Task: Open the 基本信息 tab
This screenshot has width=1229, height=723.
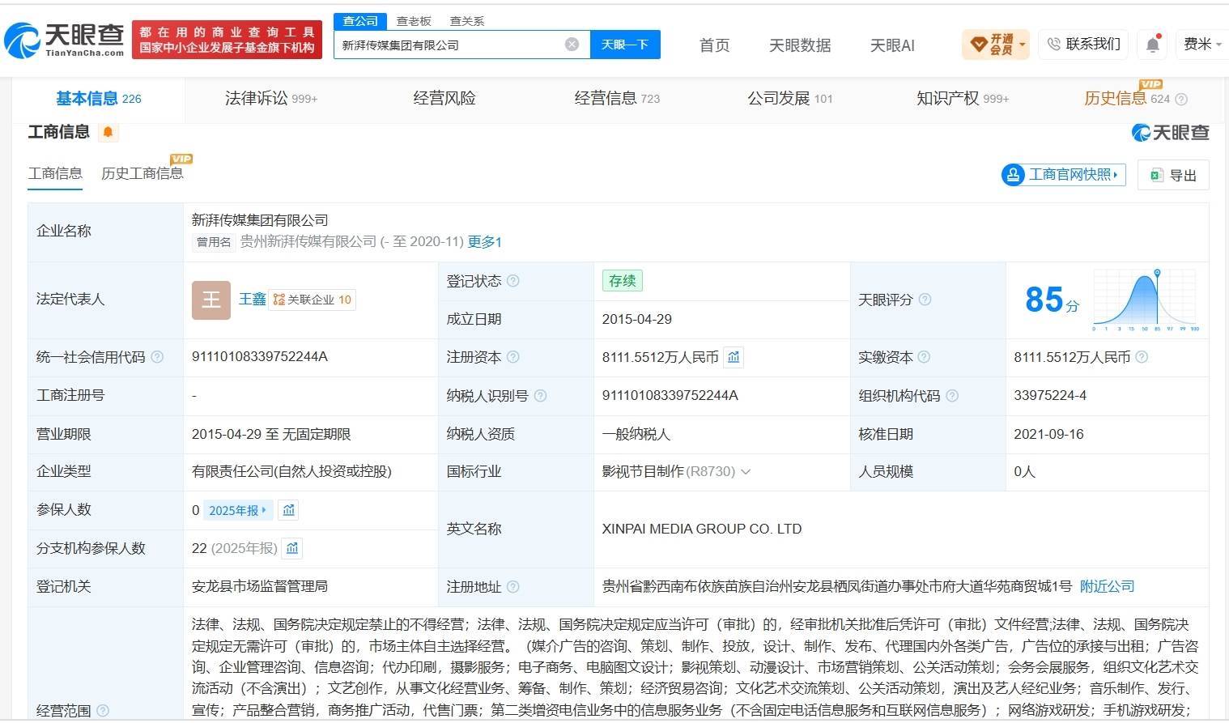Action: point(99,99)
